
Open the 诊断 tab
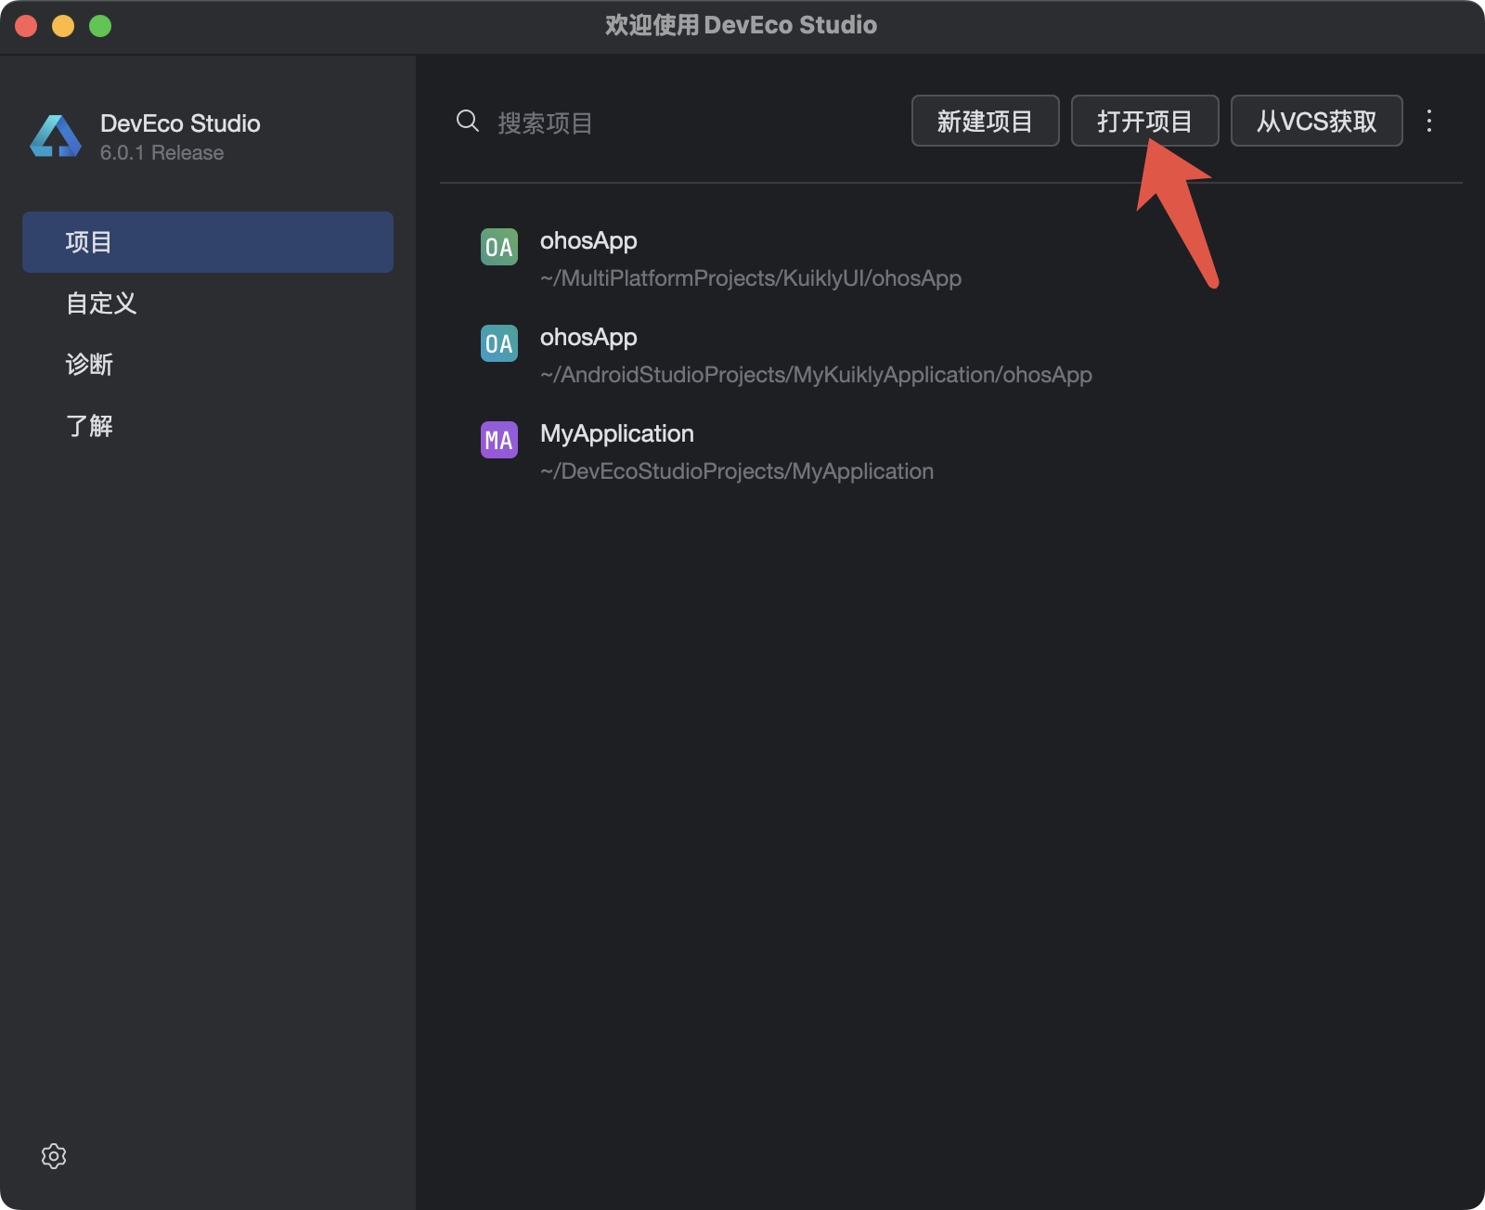pyautogui.click(x=208, y=365)
